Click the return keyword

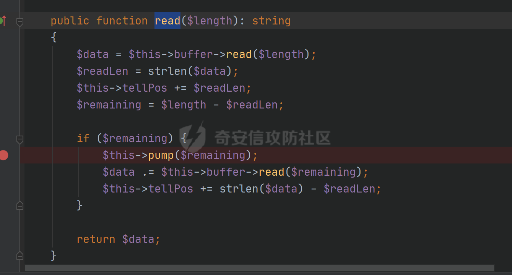[x=96, y=239]
